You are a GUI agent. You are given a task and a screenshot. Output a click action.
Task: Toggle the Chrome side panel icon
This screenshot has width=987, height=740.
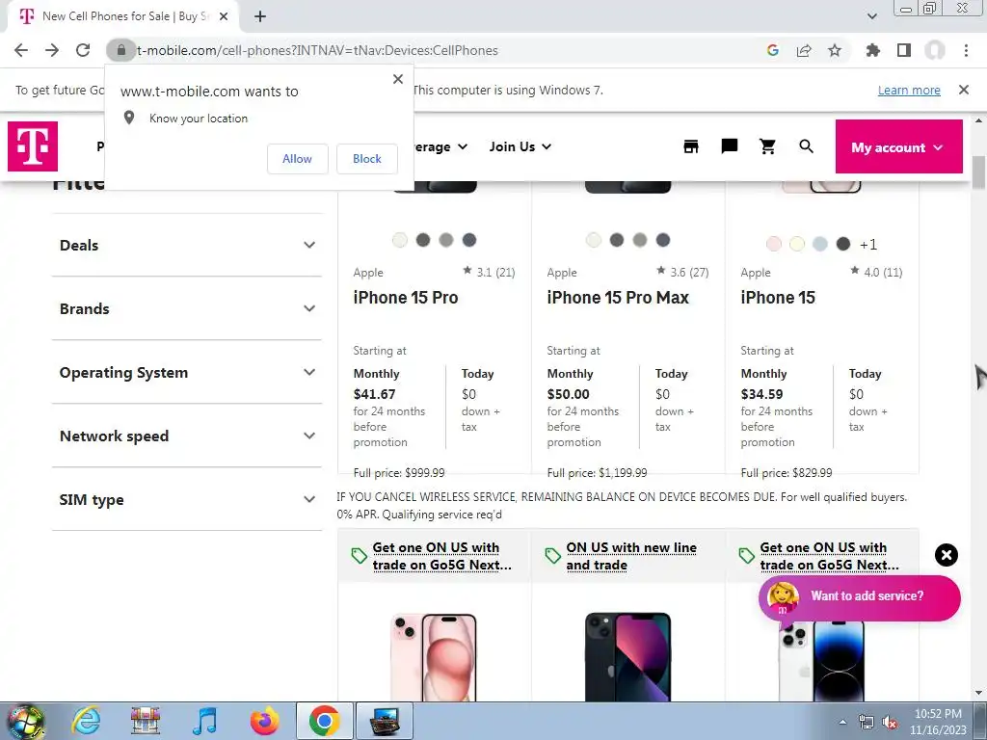[904, 50]
